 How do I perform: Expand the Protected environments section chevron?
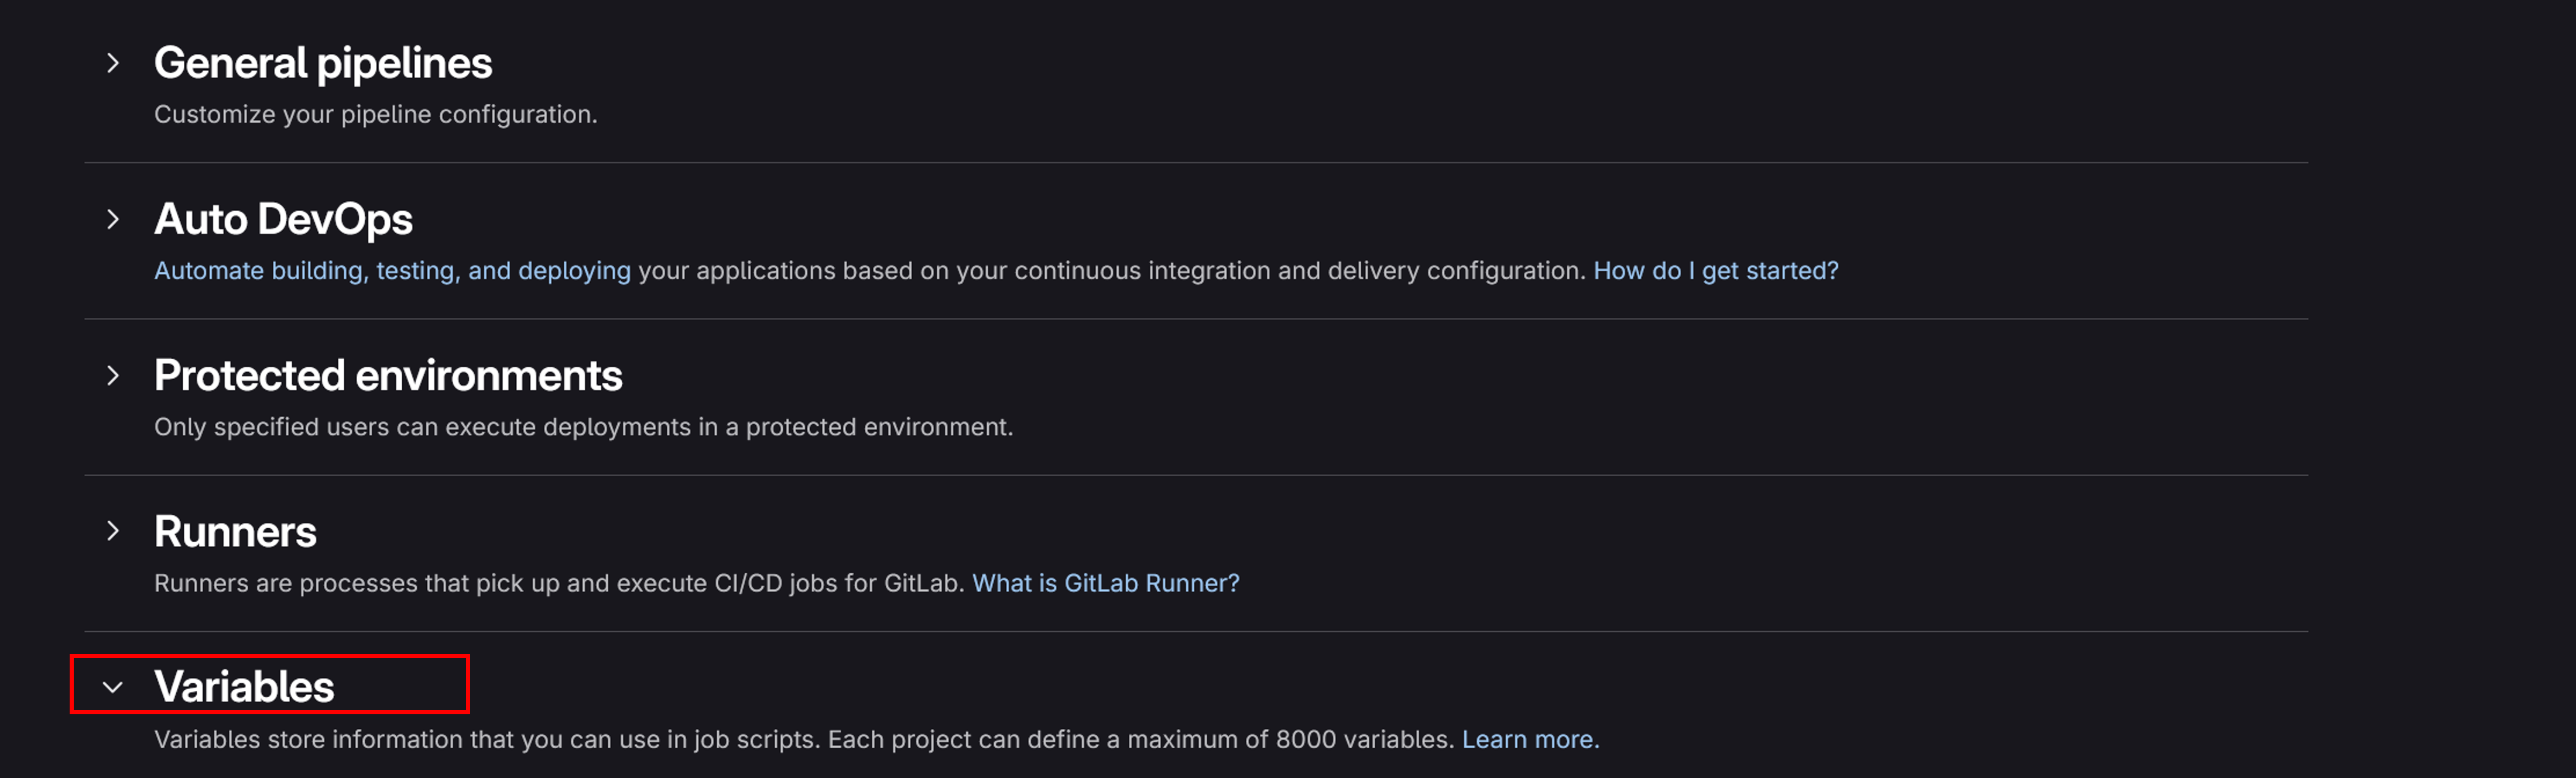(x=113, y=376)
